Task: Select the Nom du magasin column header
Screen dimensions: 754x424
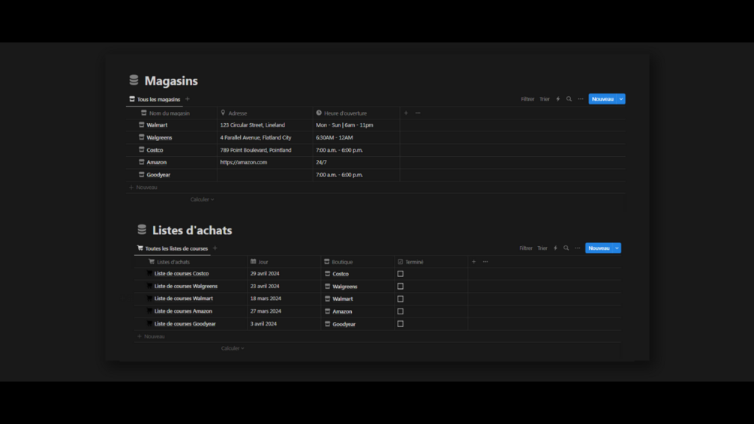Action: 165,113
